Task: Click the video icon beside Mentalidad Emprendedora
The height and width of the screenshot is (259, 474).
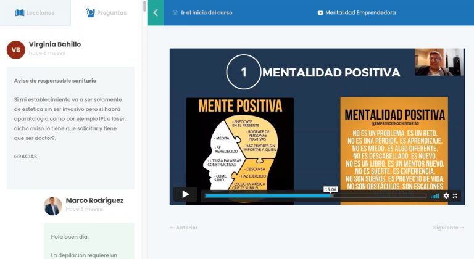Action: click(x=320, y=12)
